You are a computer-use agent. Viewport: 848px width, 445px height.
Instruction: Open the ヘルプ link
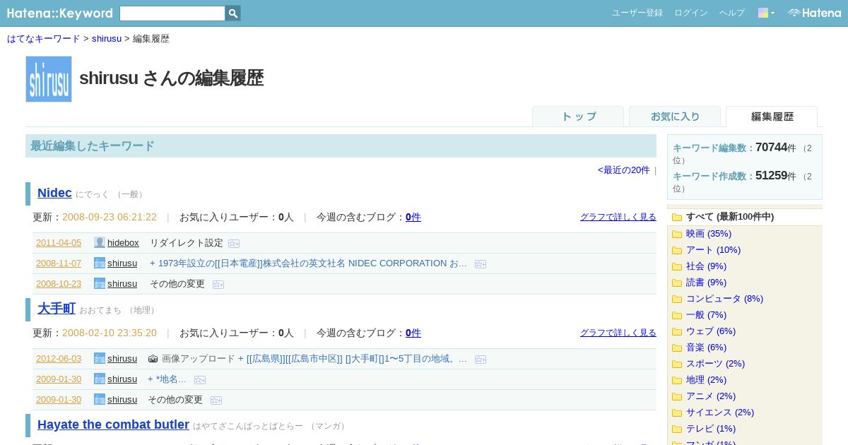tap(732, 13)
